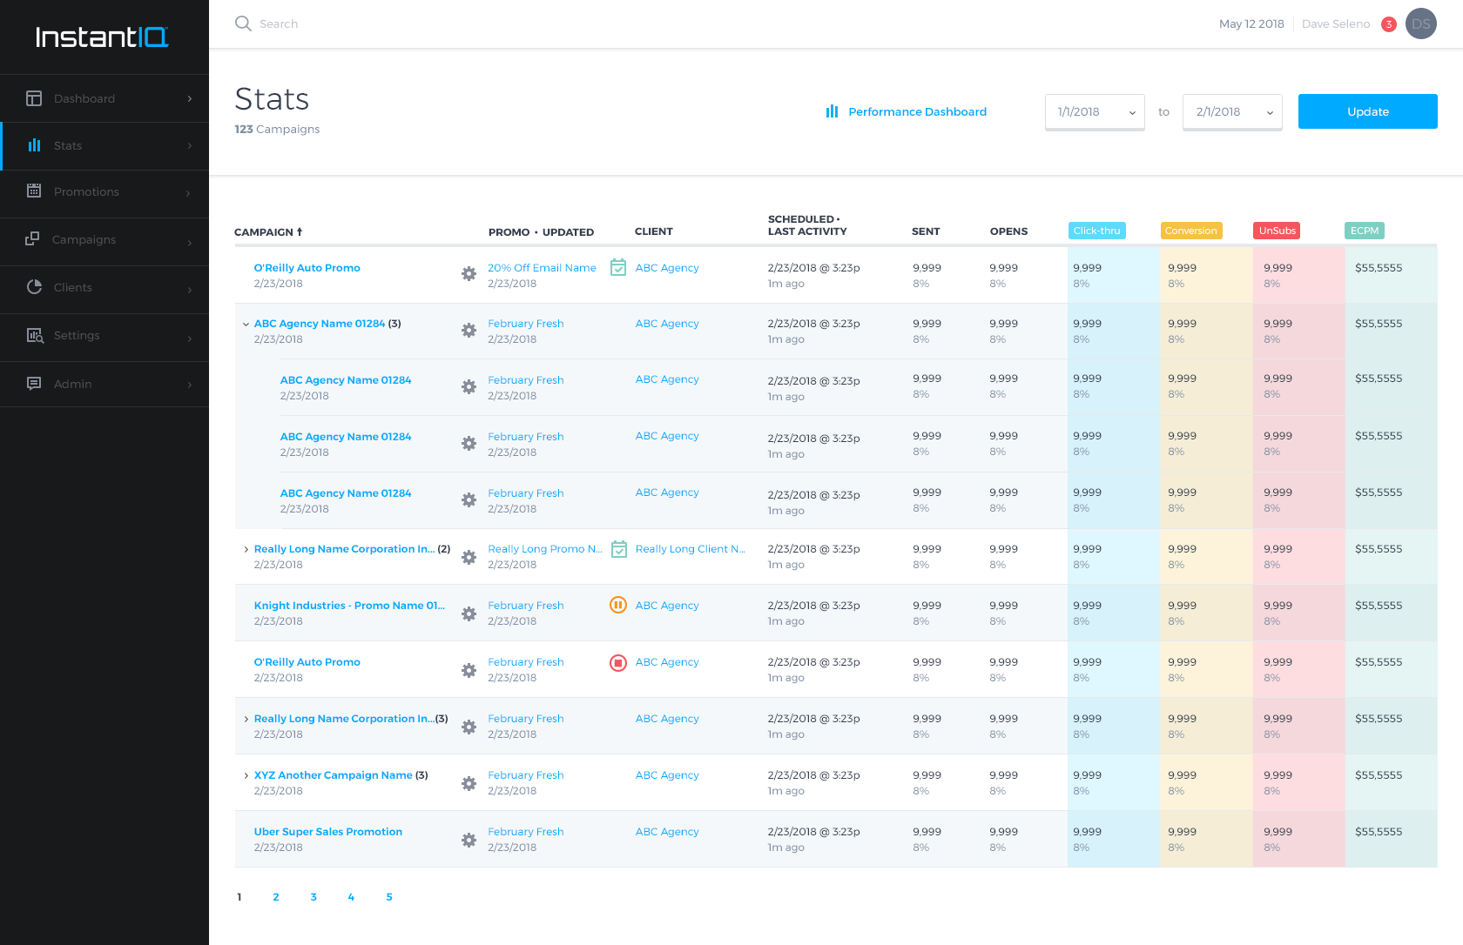1463x945 pixels.
Task: Click inside the Search input field
Action: [x=348, y=23]
